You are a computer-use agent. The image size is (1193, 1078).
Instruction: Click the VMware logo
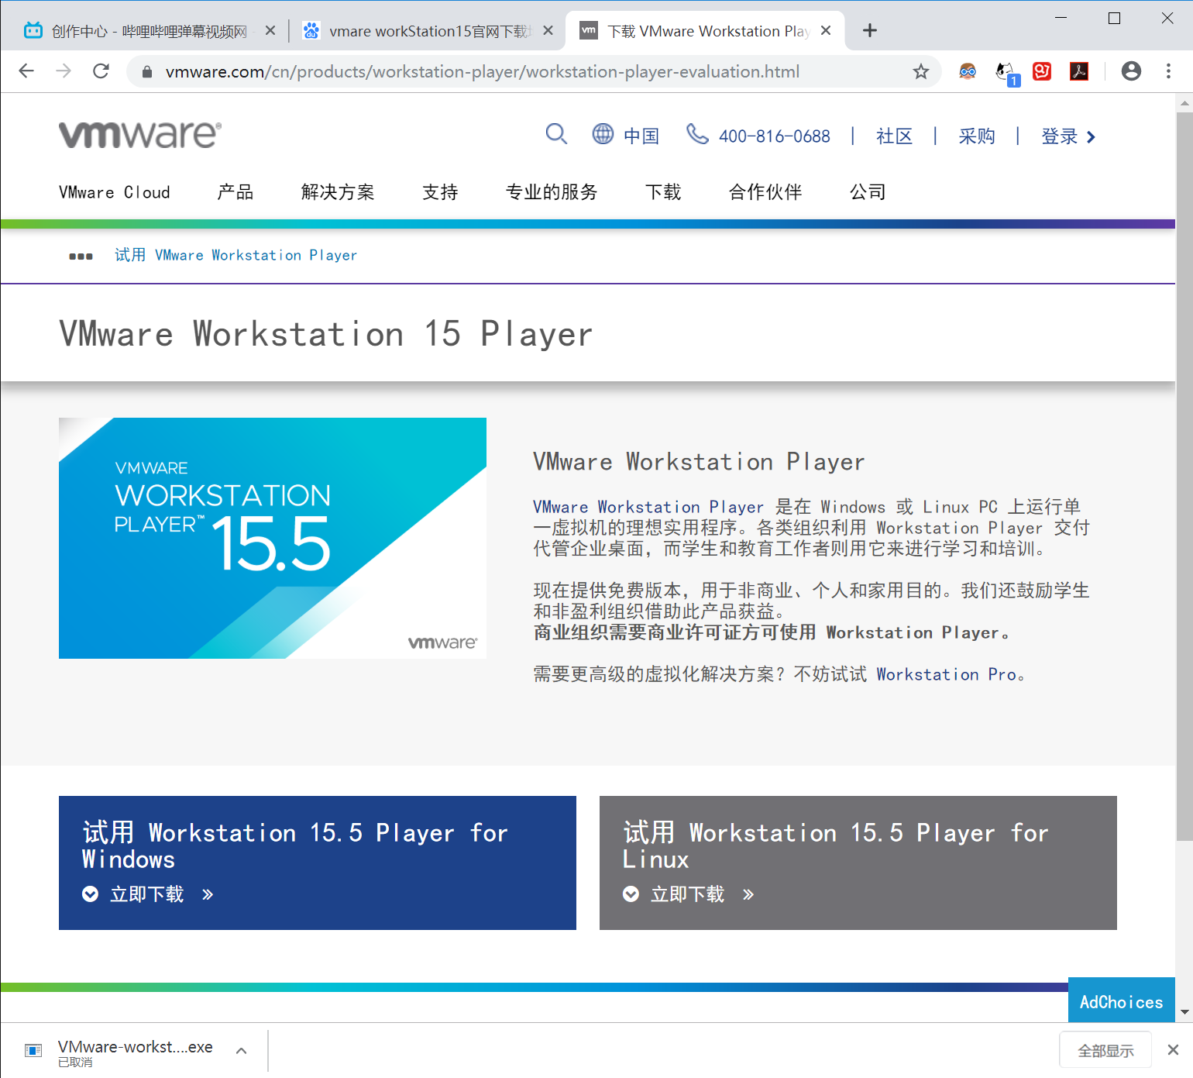[x=140, y=134]
